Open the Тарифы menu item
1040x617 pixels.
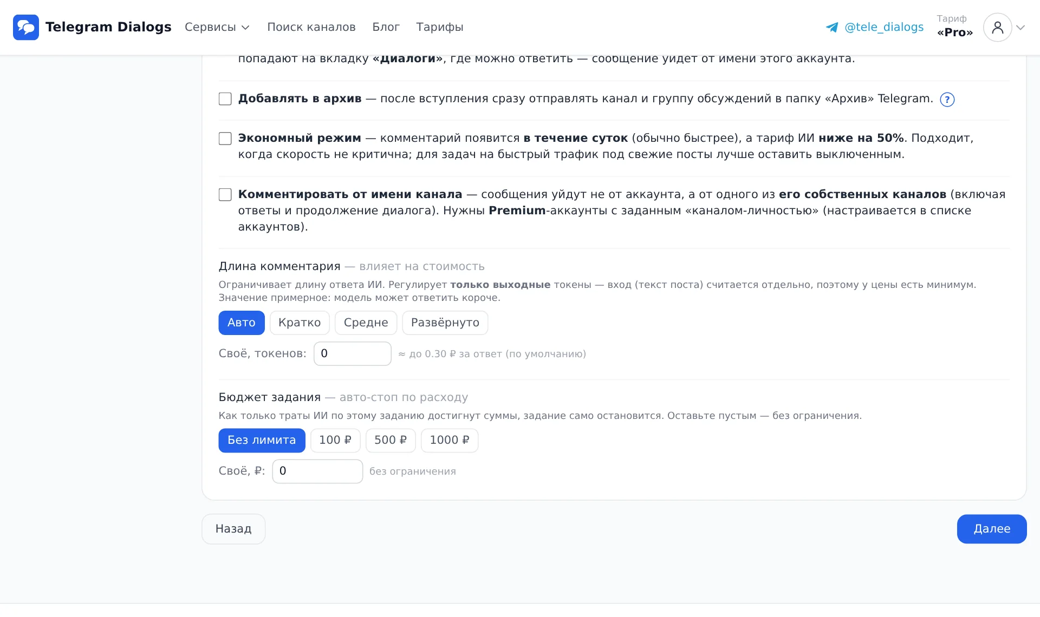pos(440,27)
